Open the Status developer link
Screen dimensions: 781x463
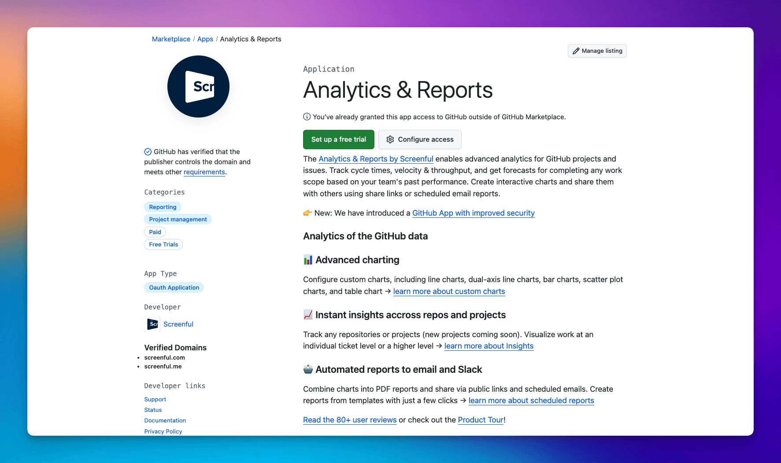pos(153,410)
